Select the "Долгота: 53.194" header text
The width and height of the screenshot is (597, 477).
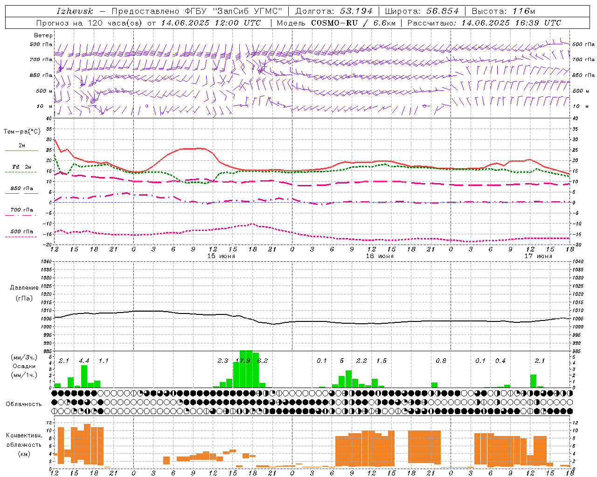334,11
